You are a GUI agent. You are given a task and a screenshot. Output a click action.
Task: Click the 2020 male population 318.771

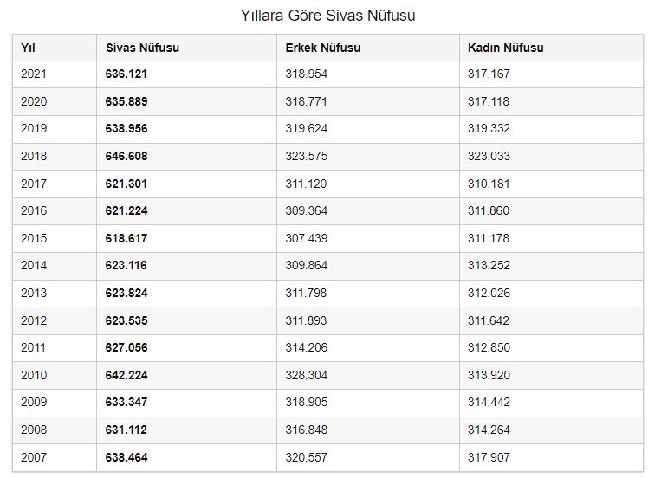306,101
